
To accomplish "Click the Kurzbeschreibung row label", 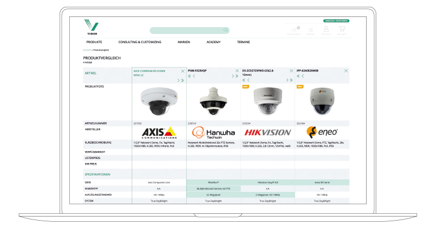I will pos(98,143).
